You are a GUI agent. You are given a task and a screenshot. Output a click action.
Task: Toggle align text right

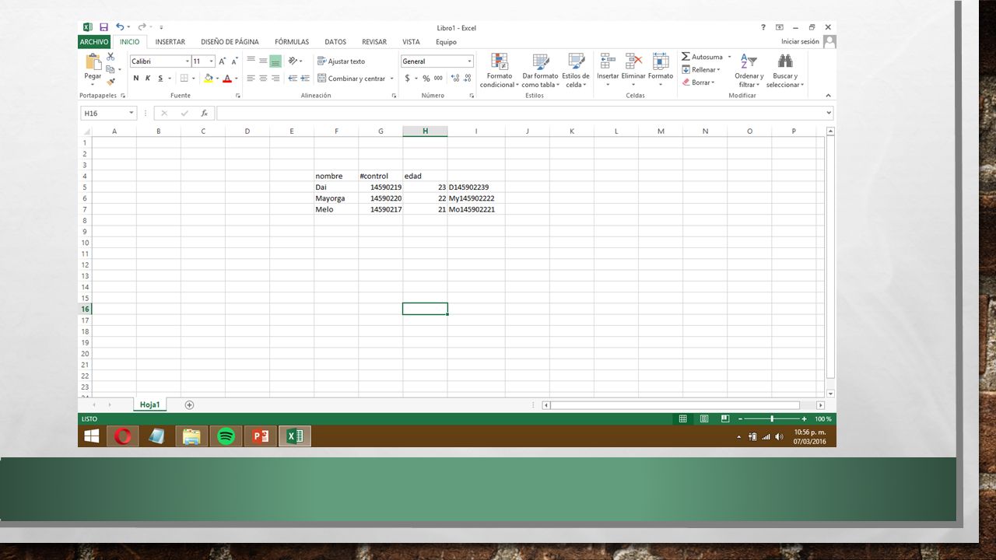click(275, 79)
